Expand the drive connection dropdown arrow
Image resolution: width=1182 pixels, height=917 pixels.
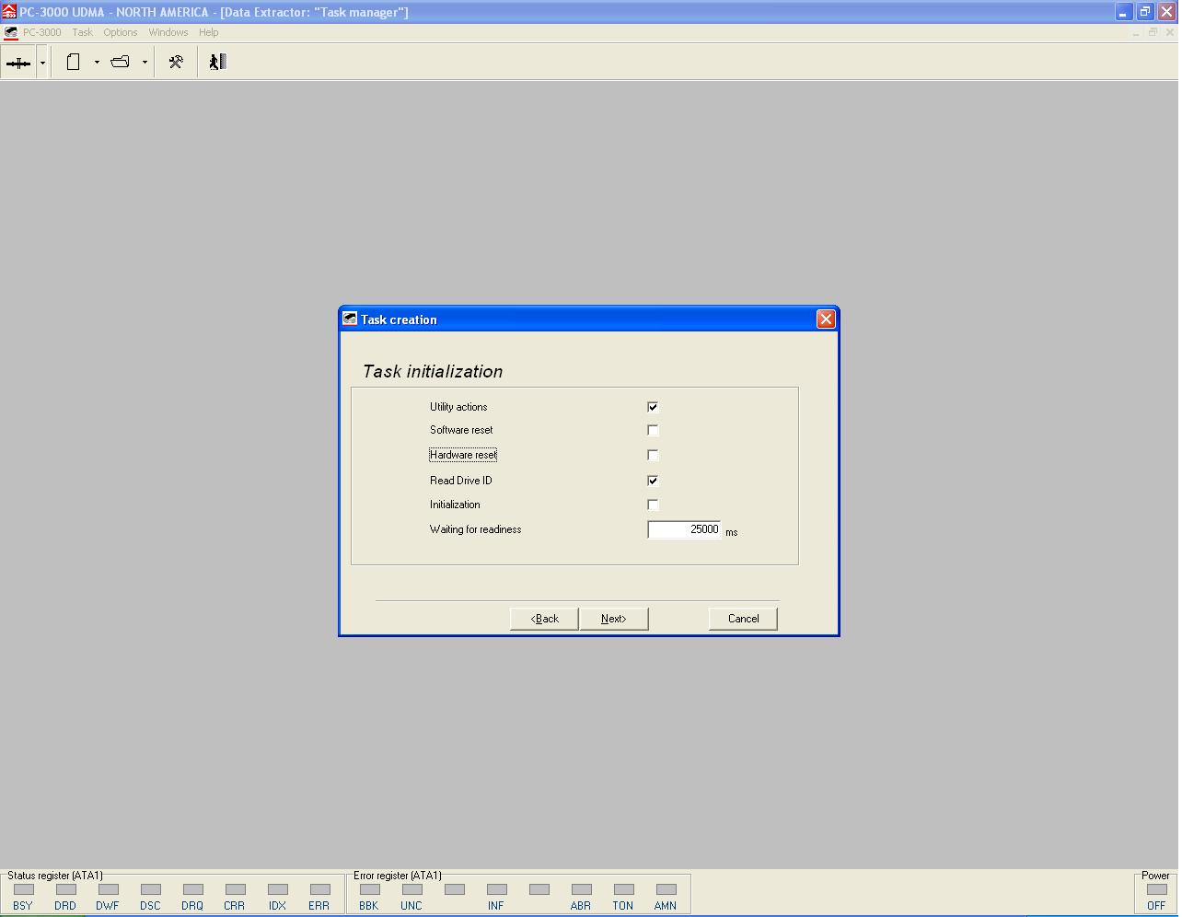(42, 63)
